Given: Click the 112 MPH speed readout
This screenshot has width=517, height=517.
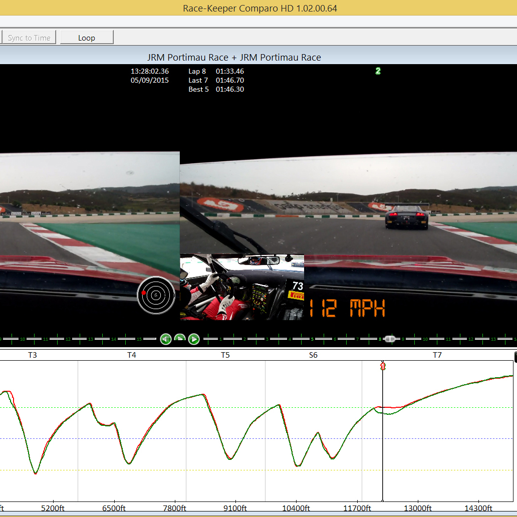Looking at the screenshot, I should point(348,308).
